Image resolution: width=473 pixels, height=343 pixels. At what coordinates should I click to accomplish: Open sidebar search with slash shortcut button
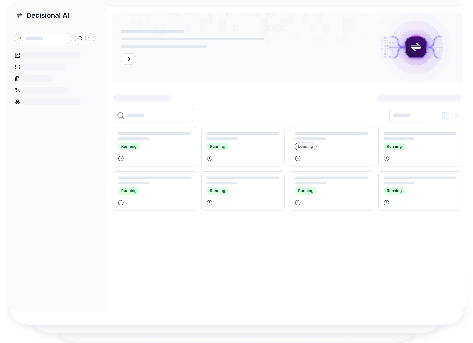coord(84,39)
